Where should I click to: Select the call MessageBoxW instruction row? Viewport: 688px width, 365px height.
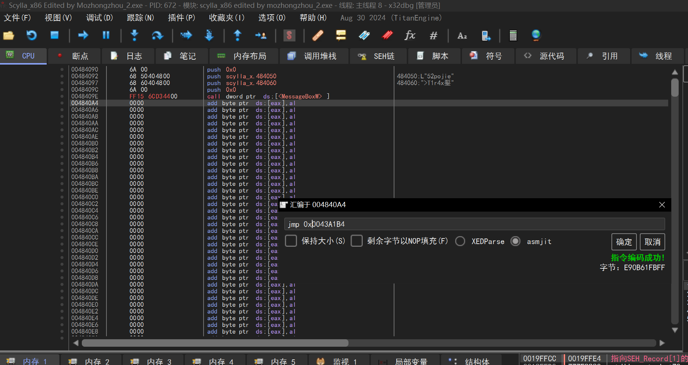click(x=369, y=96)
